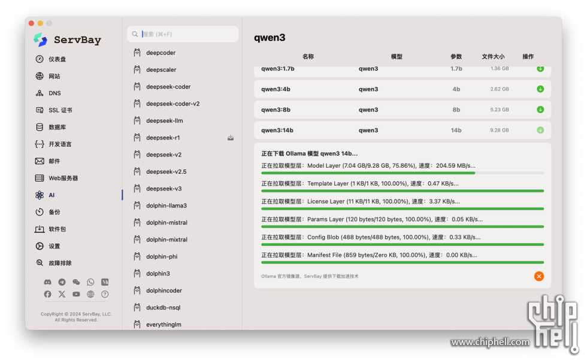
Task: Click the Template Layer progress bar
Action: click(x=403, y=191)
